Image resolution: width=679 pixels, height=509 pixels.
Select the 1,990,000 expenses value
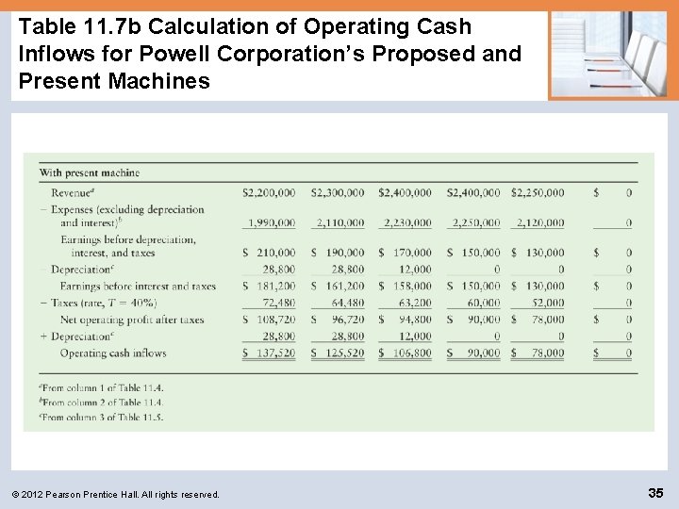tap(271, 222)
